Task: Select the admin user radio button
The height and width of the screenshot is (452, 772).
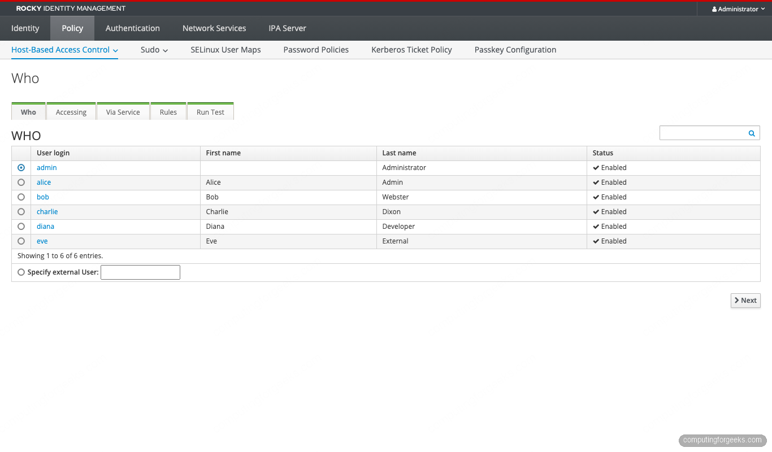Action: [21, 168]
